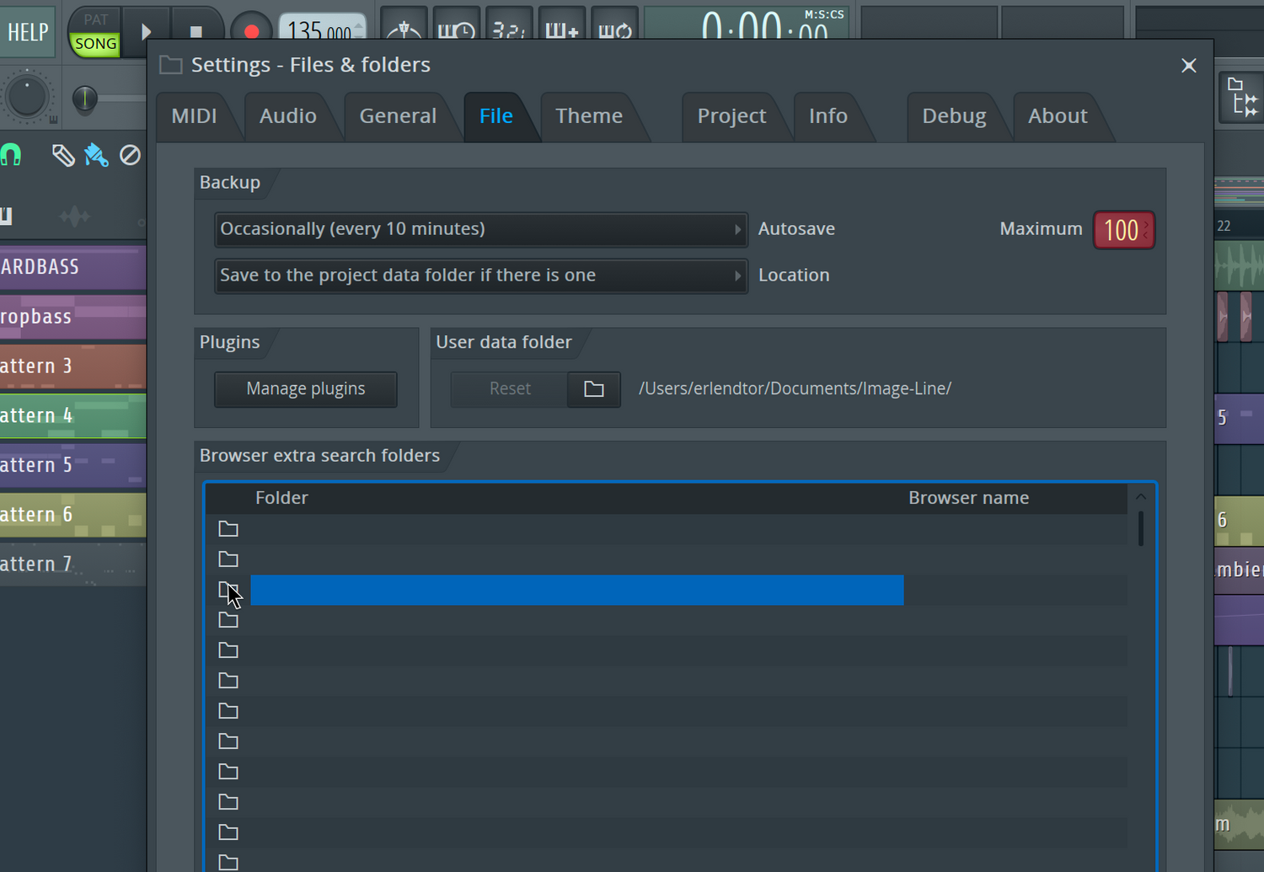Click the scroll-up arrow of folder list
This screenshot has height=872, width=1264.
[1140, 497]
